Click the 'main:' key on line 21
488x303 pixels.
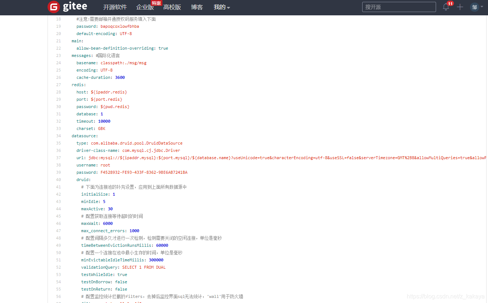(x=78, y=41)
